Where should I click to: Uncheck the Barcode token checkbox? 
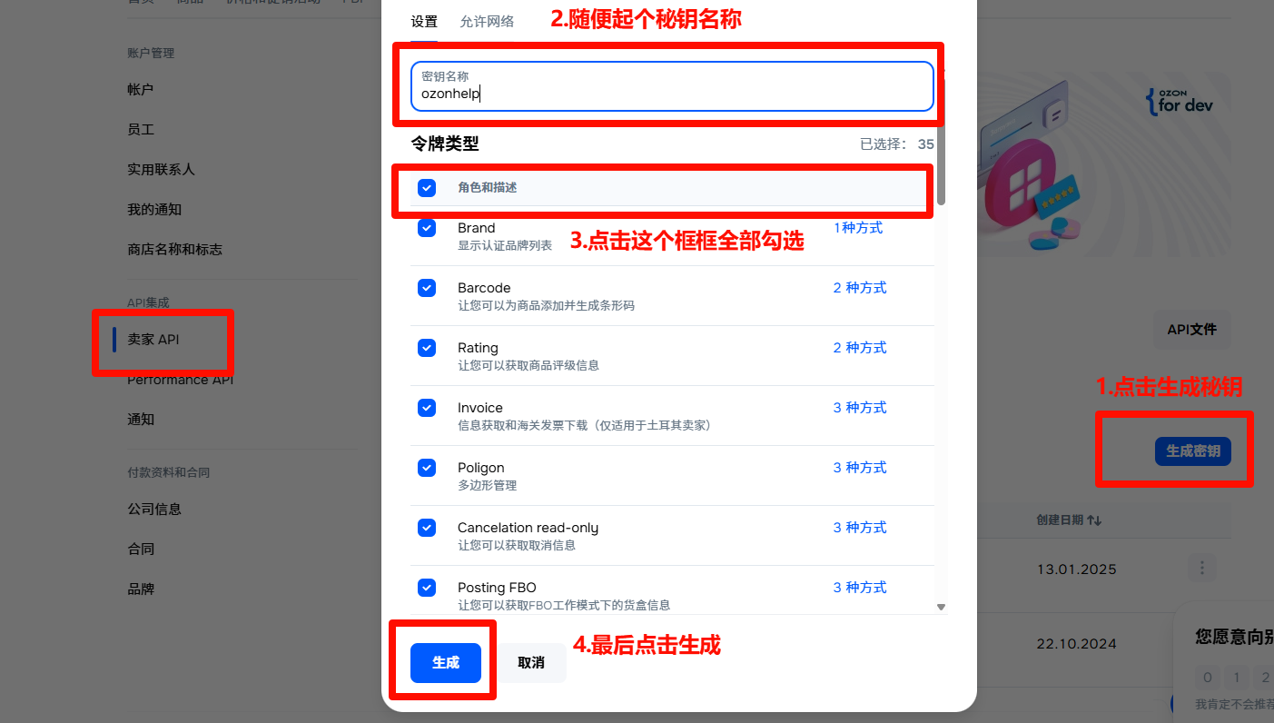tap(427, 288)
